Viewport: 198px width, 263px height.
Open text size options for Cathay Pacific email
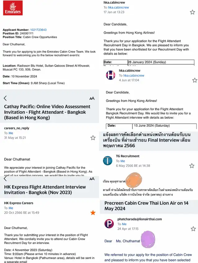pyautogui.click(x=92, y=98)
